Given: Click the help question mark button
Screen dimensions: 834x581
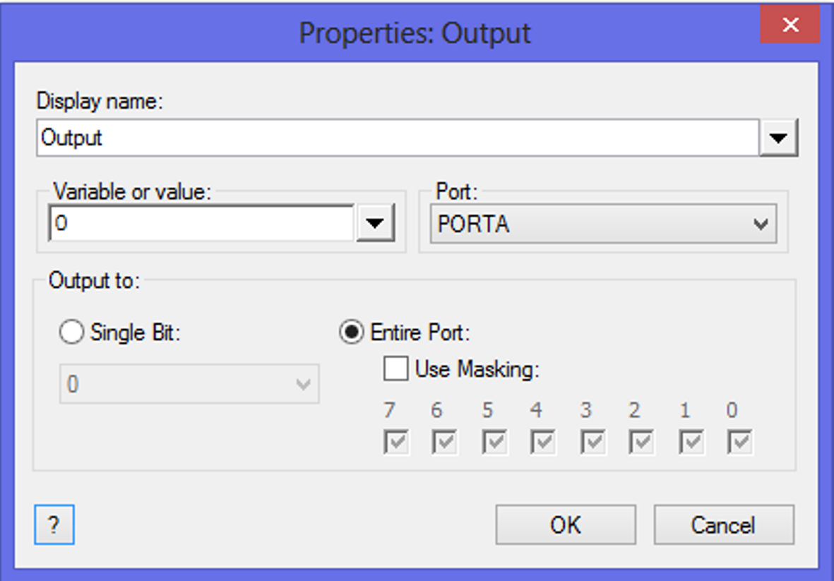Looking at the screenshot, I should click(x=54, y=525).
